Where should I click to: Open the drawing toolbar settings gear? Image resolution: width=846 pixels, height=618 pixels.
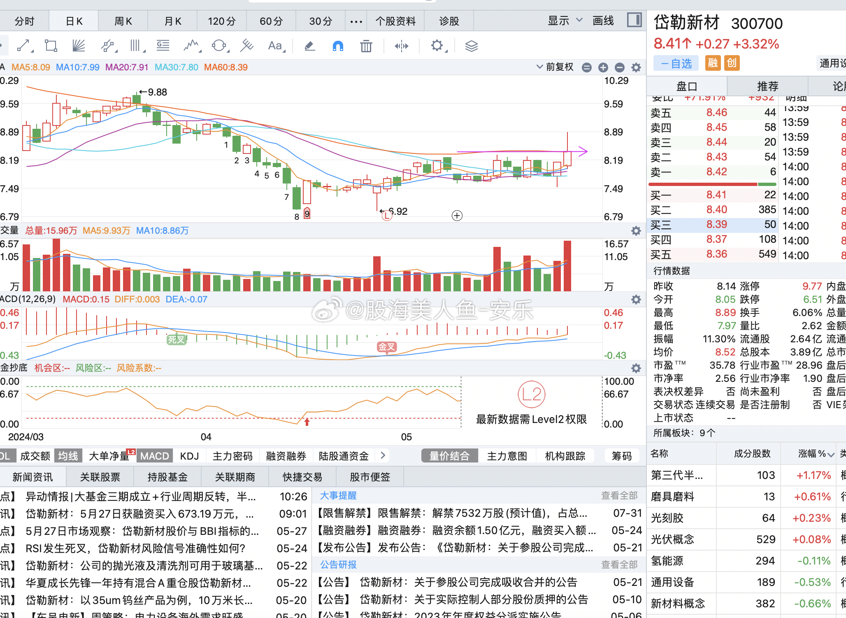[x=437, y=46]
